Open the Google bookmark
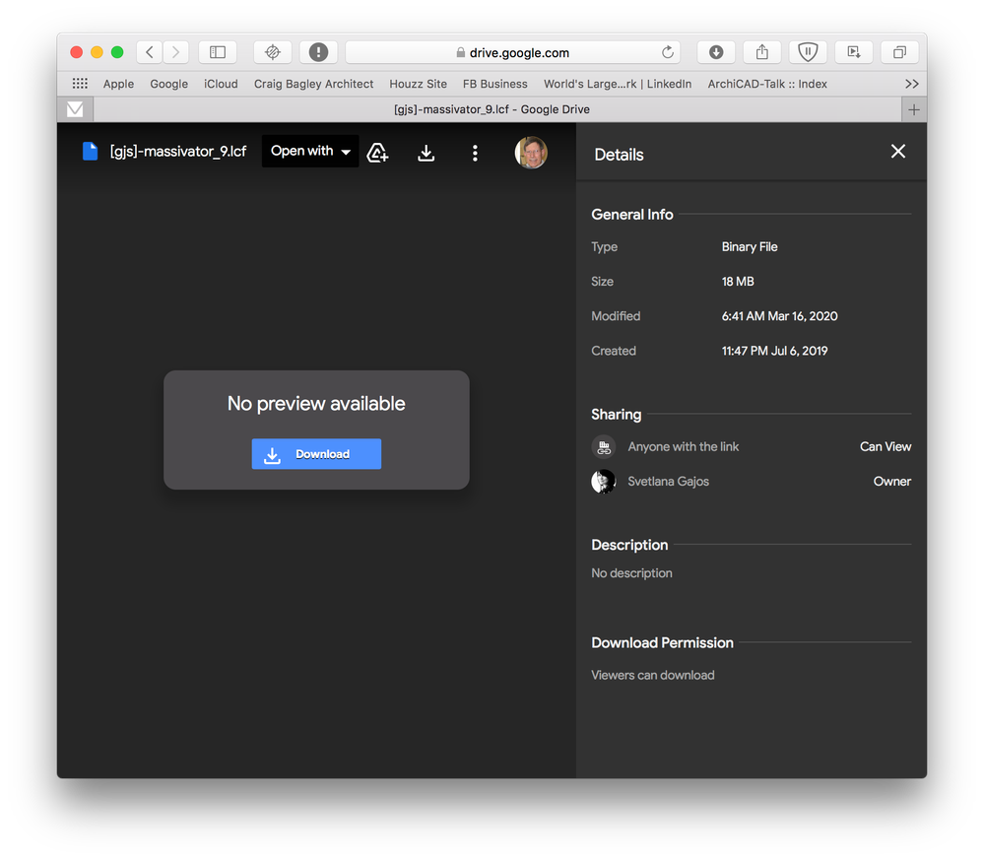The width and height of the screenshot is (984, 860). click(x=168, y=84)
